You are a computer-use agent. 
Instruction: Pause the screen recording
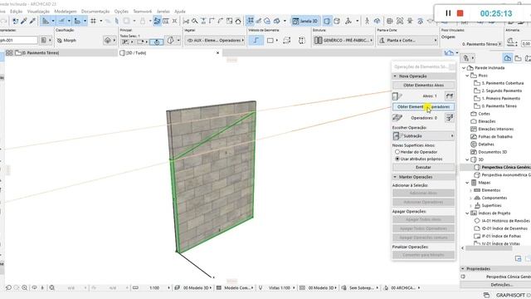point(448,13)
